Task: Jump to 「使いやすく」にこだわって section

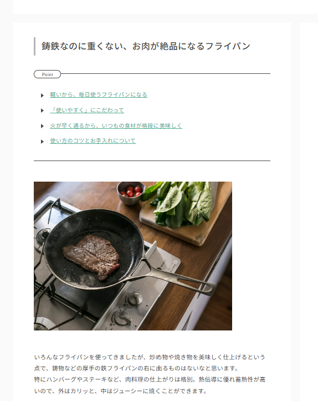Action: pos(87,110)
